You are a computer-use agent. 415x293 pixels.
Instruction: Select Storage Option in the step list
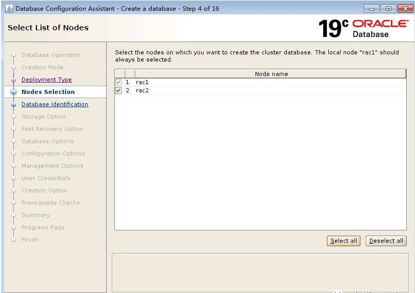44,116
